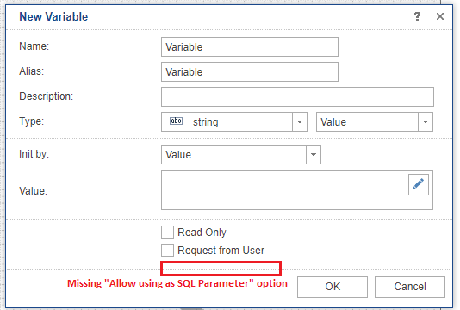
Task: Tick the Request from User checkbox
Action: (167, 251)
